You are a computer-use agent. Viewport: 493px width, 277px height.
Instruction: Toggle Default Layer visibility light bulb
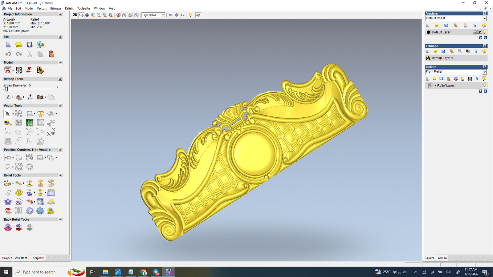(x=484, y=32)
